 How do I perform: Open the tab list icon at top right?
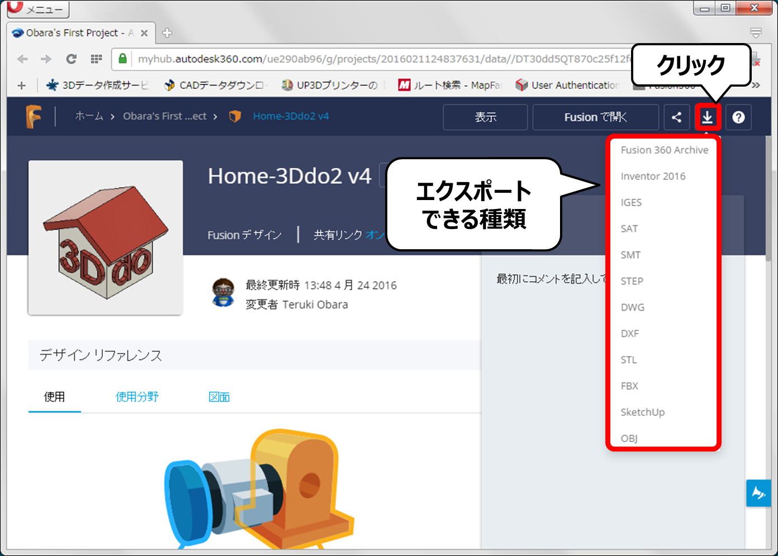pos(756,33)
